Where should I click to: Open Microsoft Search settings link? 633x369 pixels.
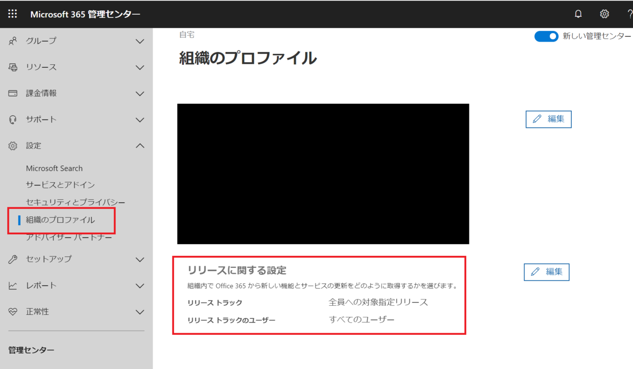pos(54,168)
